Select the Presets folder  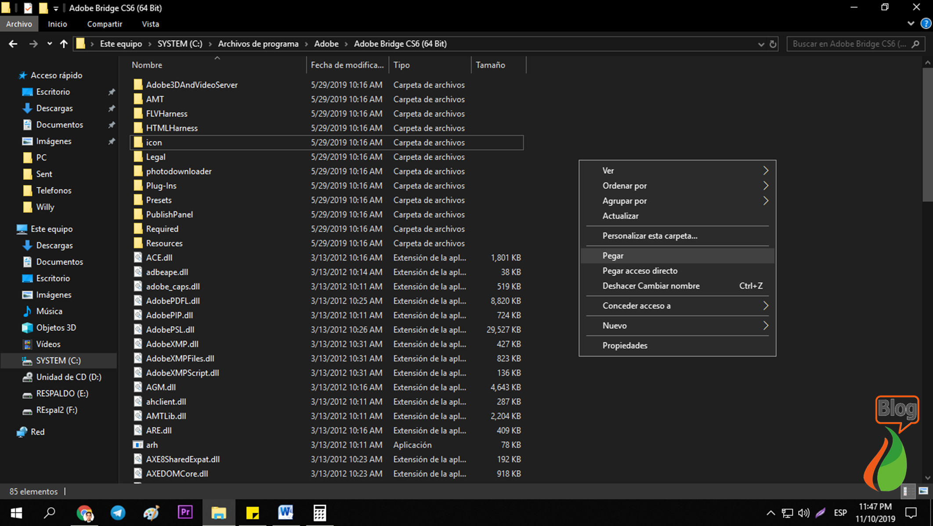point(327,200)
